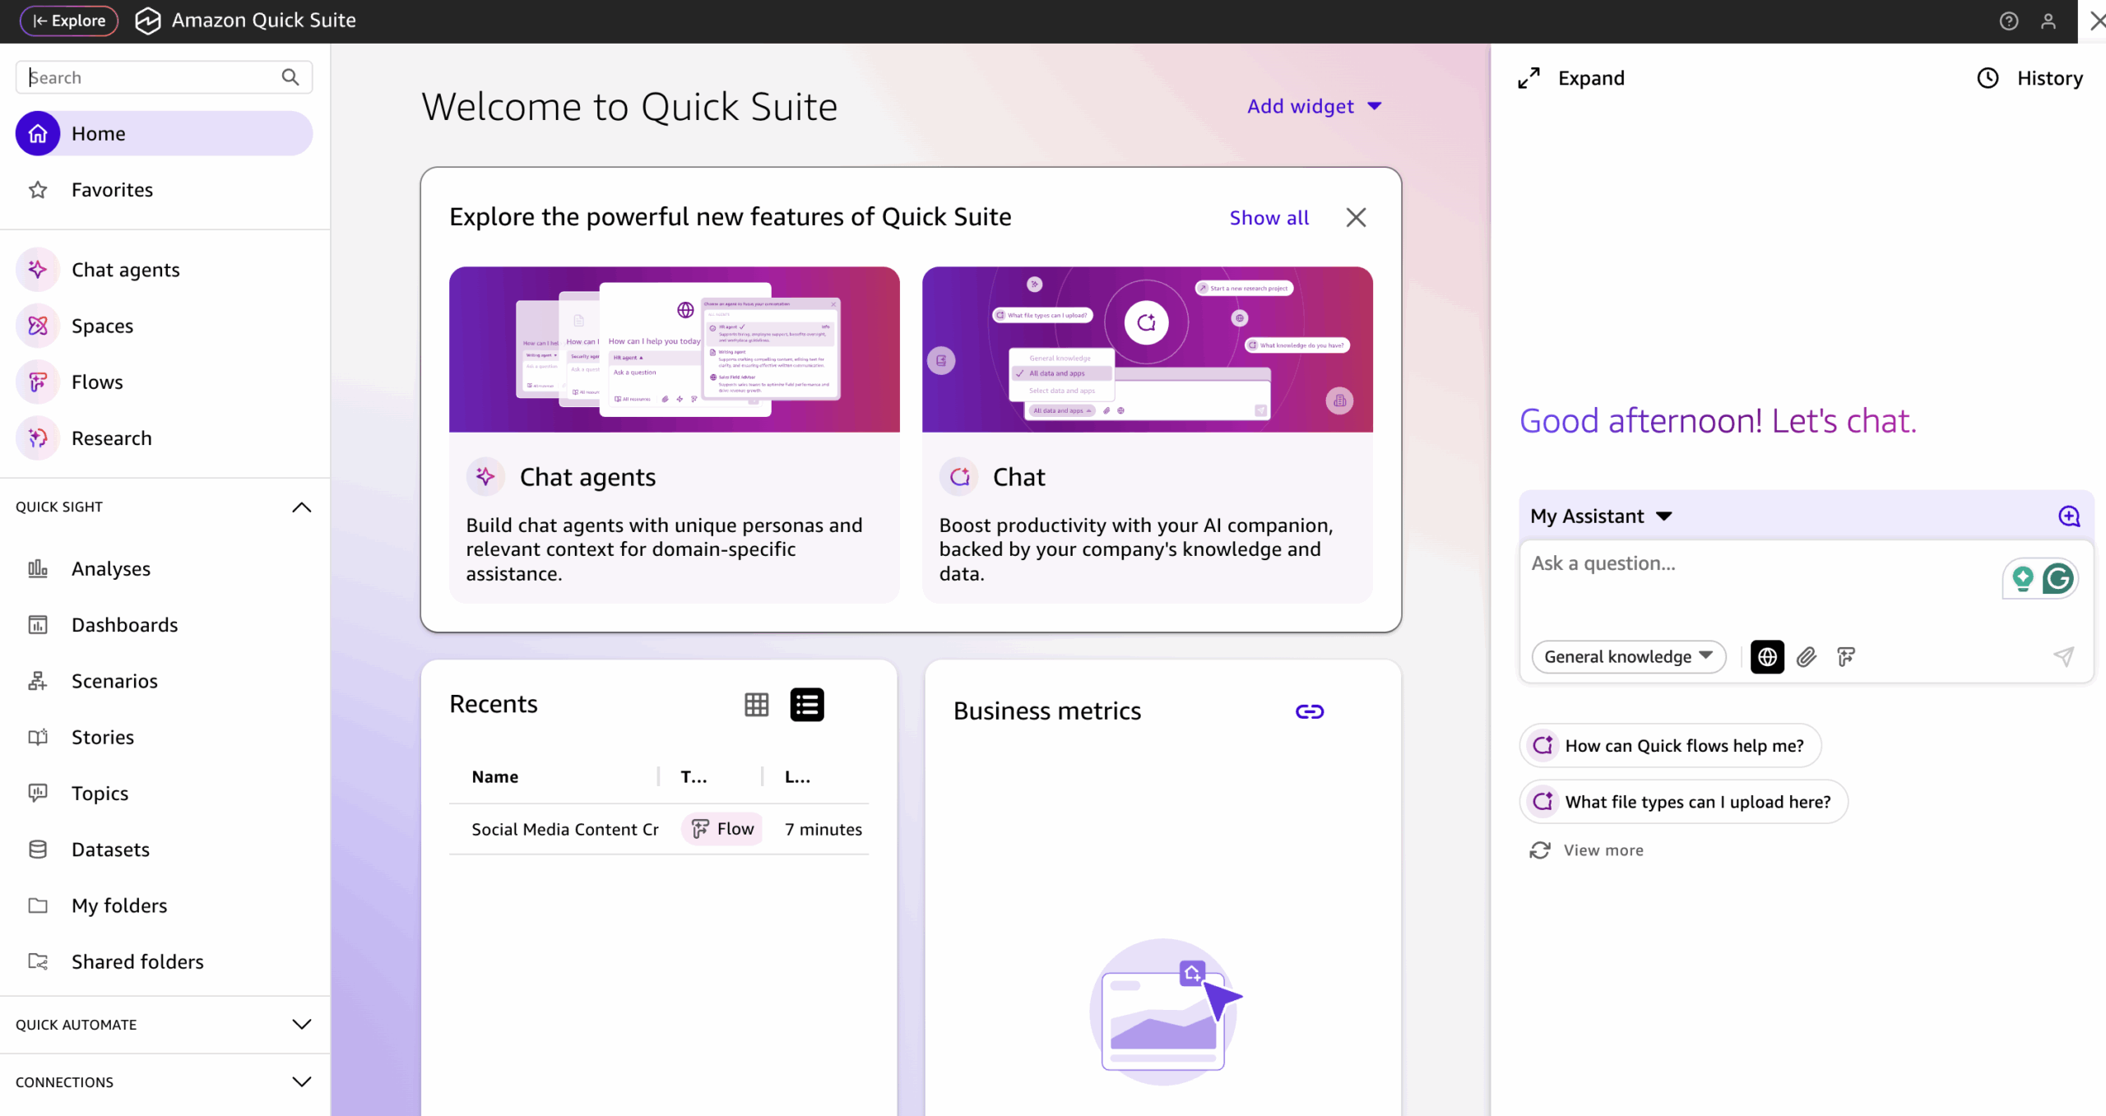Expand the Quick Automate section
This screenshot has height=1116, width=2106.
[x=301, y=1025]
